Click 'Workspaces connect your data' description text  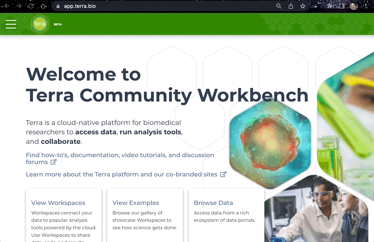click(64, 227)
